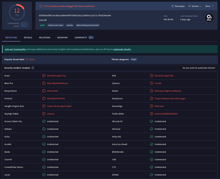Click the Similar icon in the header

[x=190, y=6]
